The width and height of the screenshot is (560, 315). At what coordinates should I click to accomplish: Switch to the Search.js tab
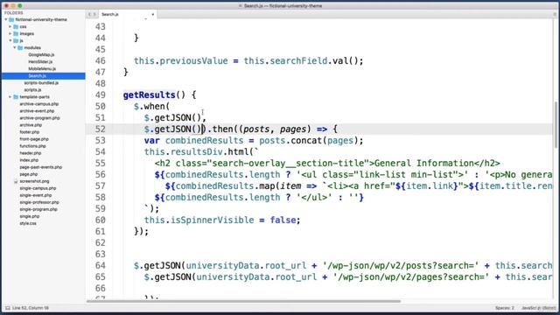tap(127, 14)
